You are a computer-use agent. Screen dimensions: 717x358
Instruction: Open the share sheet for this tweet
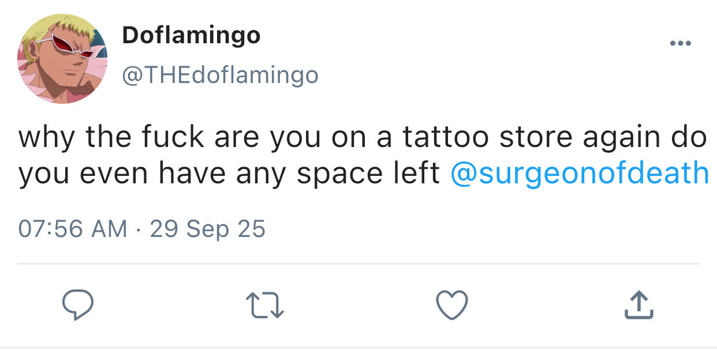click(639, 306)
